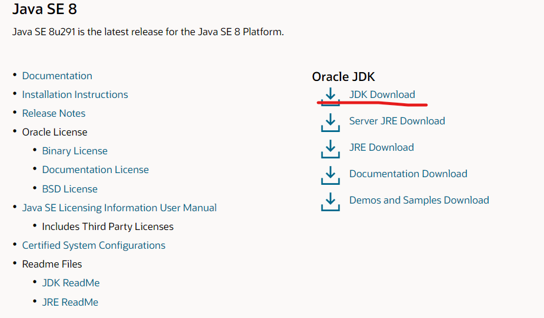Open the Documentation Download link
The image size is (544, 318).
(x=408, y=173)
